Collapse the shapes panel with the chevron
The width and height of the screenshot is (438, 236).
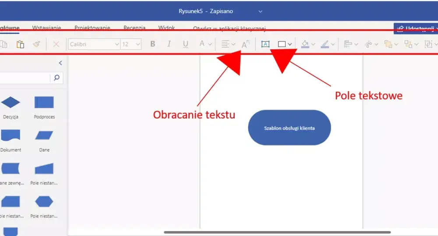[x=60, y=63]
